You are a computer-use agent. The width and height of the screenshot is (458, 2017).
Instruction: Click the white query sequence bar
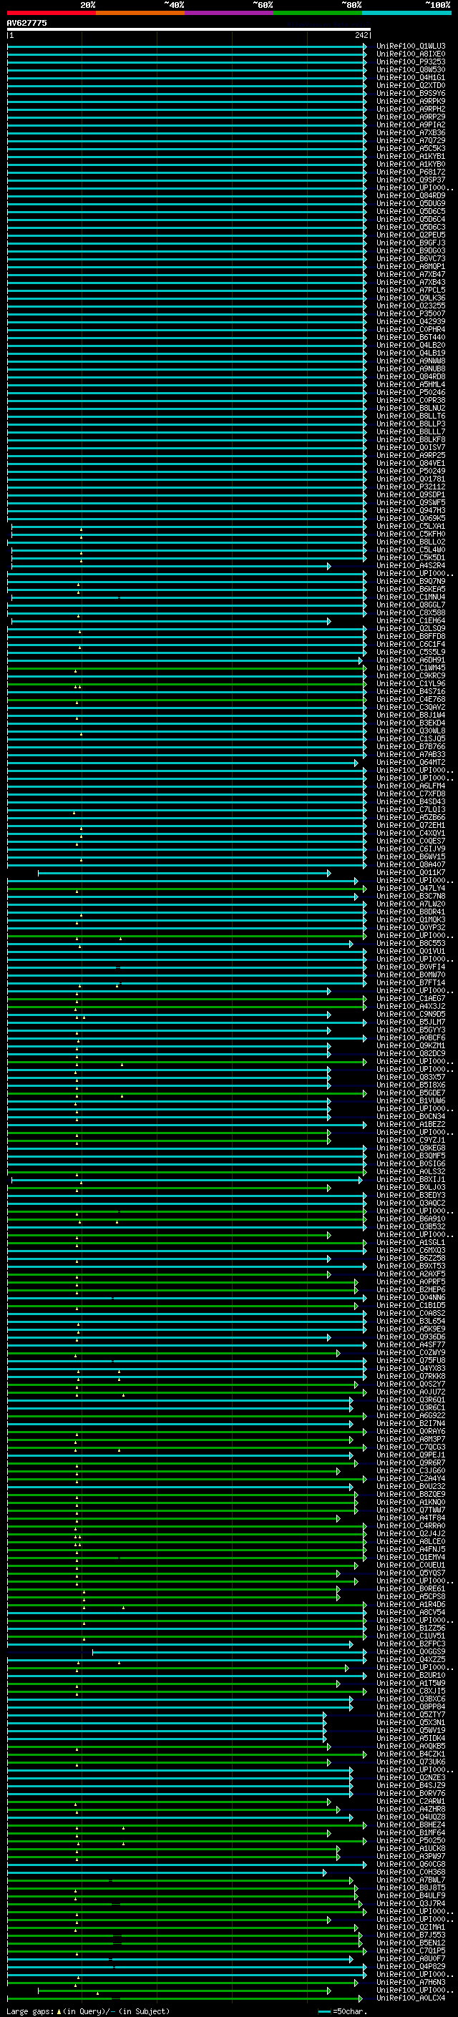[189, 29]
